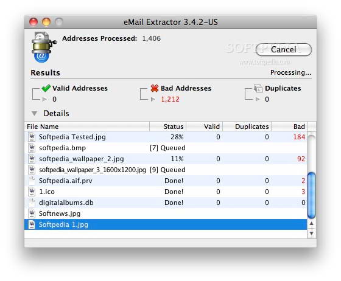Click file icon of digitalalbums.db
The image size is (341, 281).
pos(32,203)
